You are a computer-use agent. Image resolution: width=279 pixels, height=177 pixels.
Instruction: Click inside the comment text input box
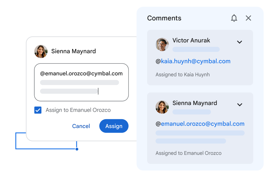pyautogui.click(x=81, y=86)
